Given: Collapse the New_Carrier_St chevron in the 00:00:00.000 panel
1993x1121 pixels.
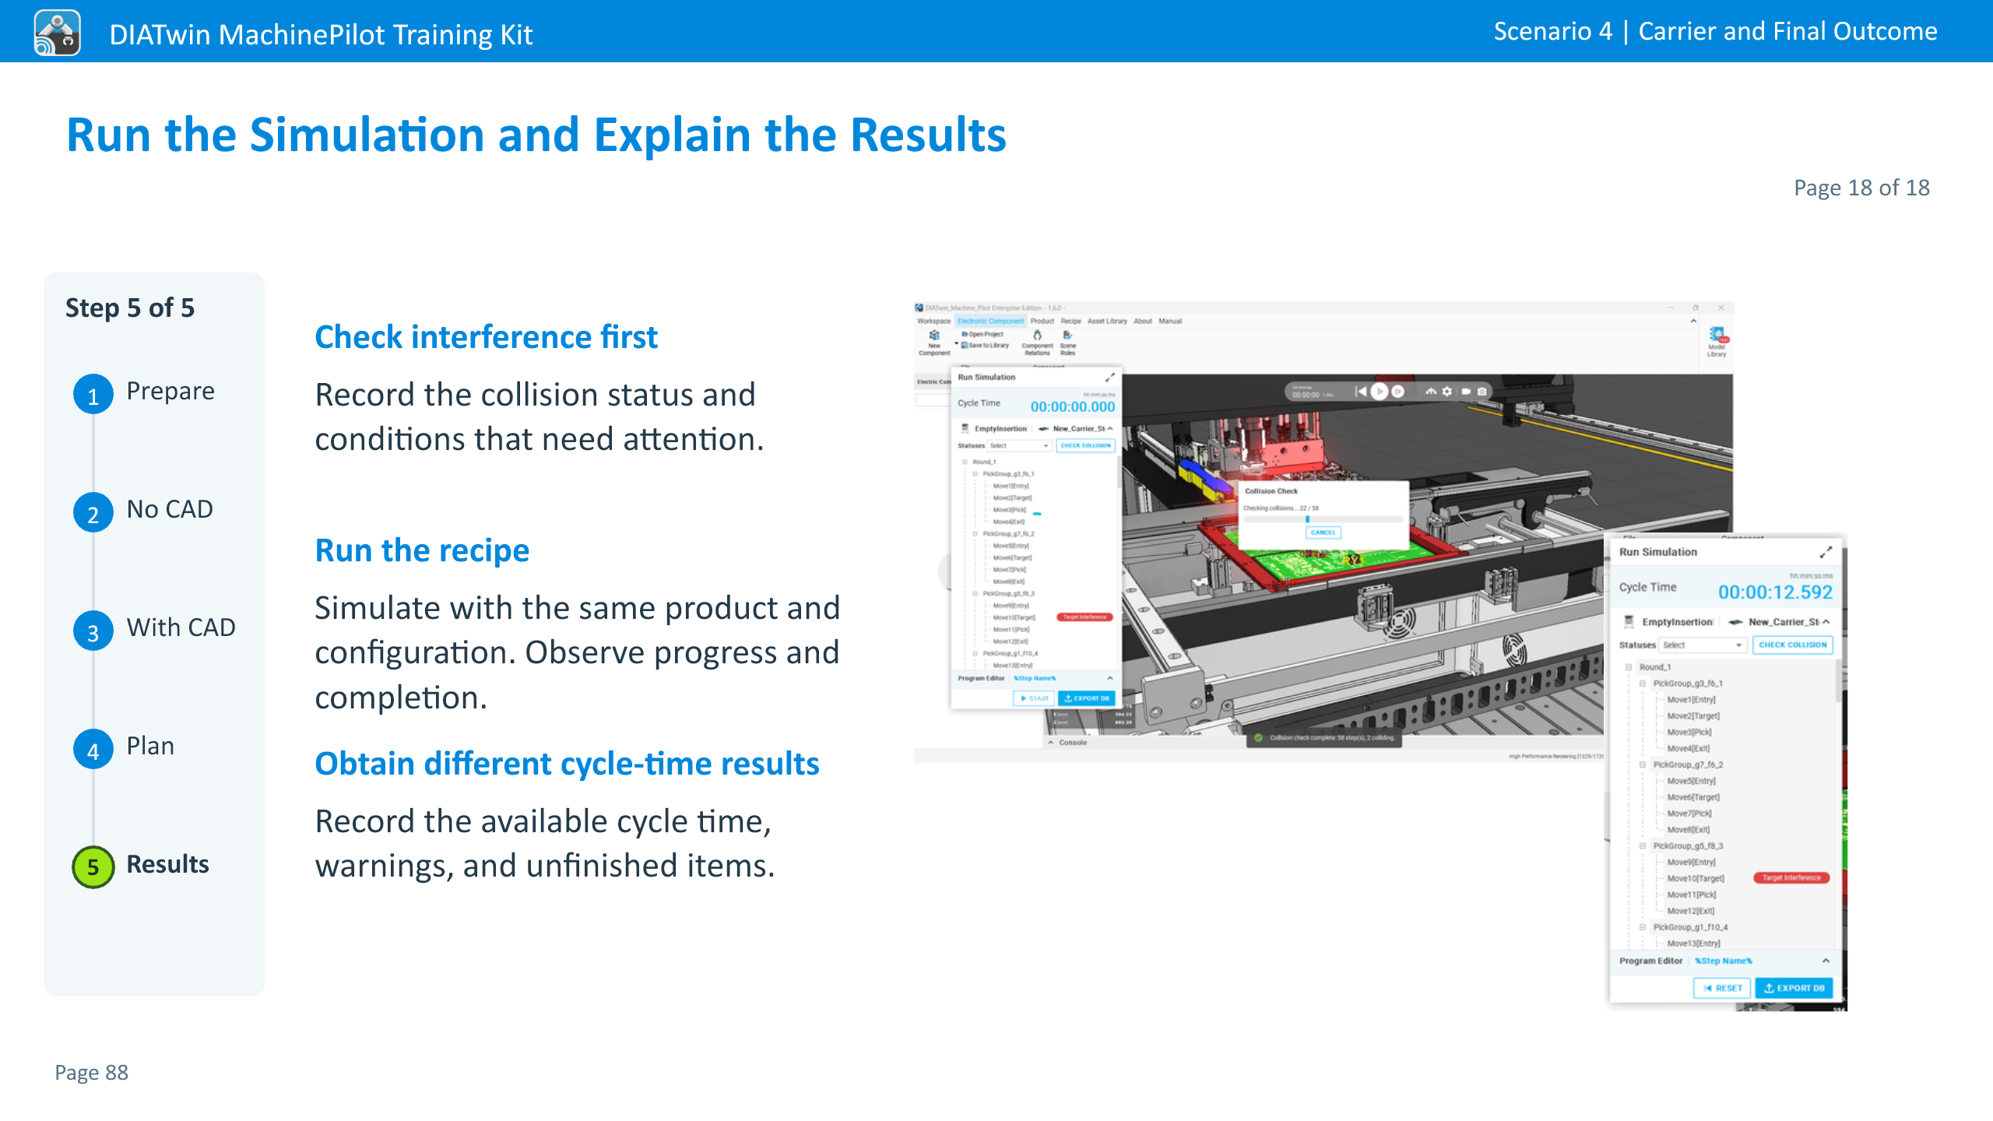Looking at the screenshot, I should [1110, 428].
